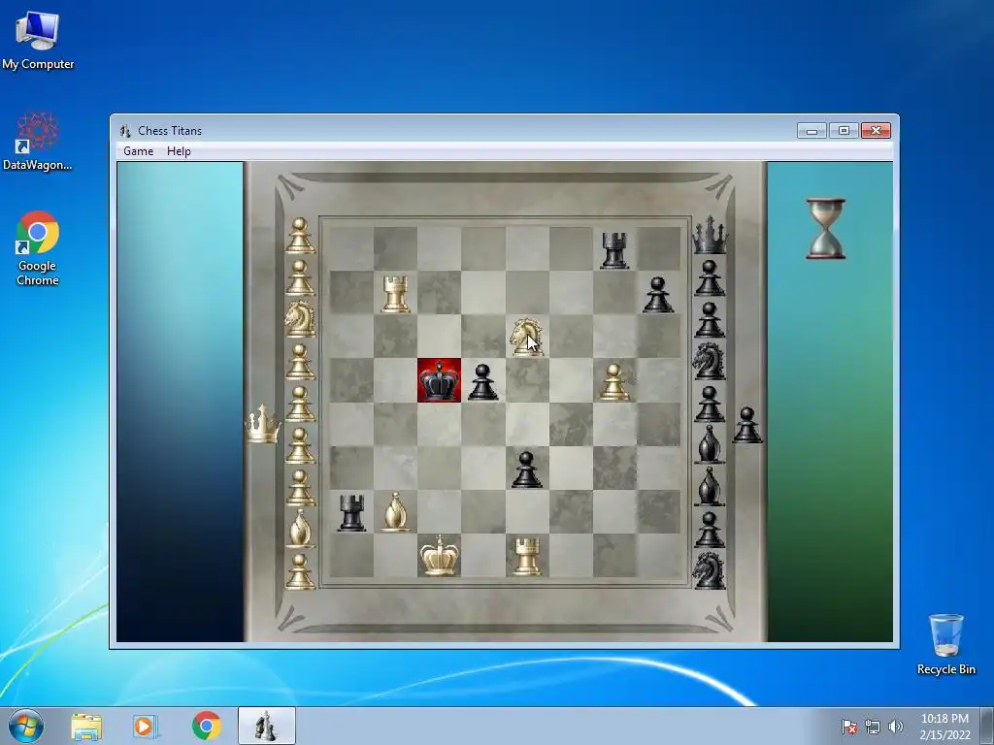994x745 pixels.
Task: Open the Help menu
Action: click(x=179, y=150)
